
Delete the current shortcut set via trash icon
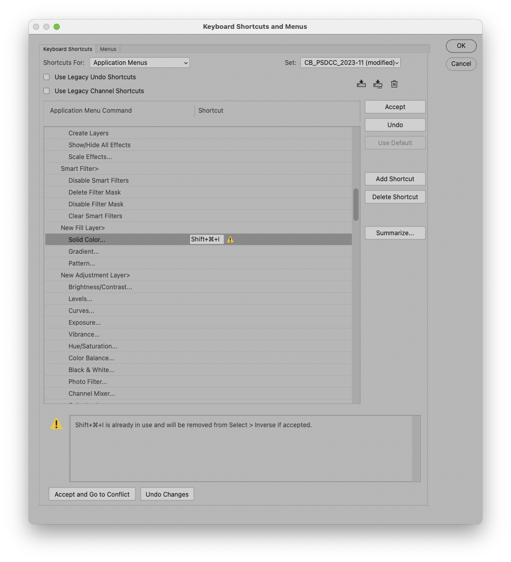coord(394,83)
